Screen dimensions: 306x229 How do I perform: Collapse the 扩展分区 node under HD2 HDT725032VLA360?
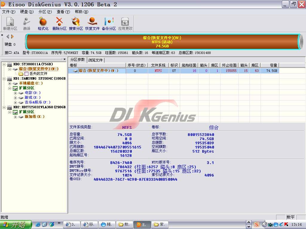(10, 112)
